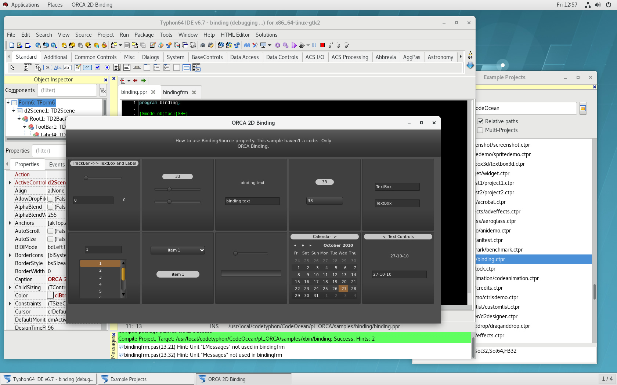Click the folder browse icon in Example Projects
The image size is (617, 385).
click(583, 108)
